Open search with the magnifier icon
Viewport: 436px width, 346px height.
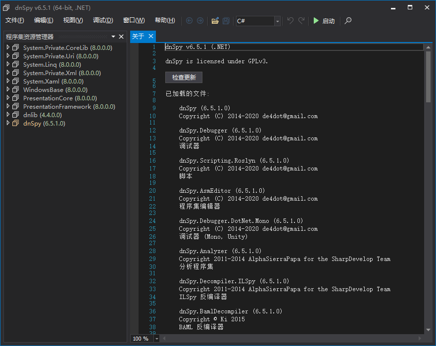(348, 21)
